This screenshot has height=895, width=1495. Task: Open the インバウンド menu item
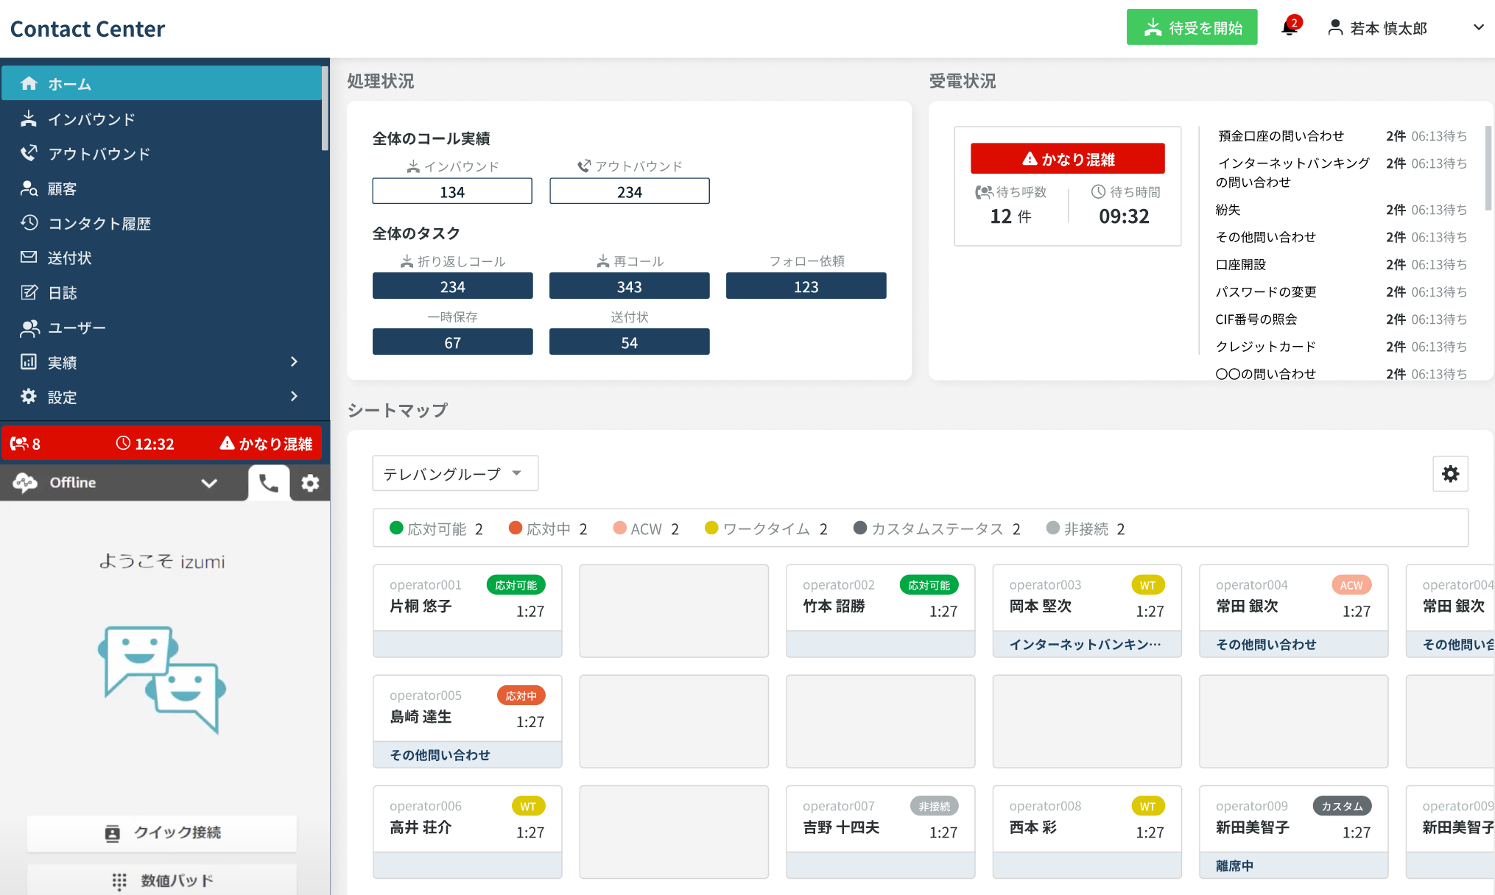click(91, 119)
